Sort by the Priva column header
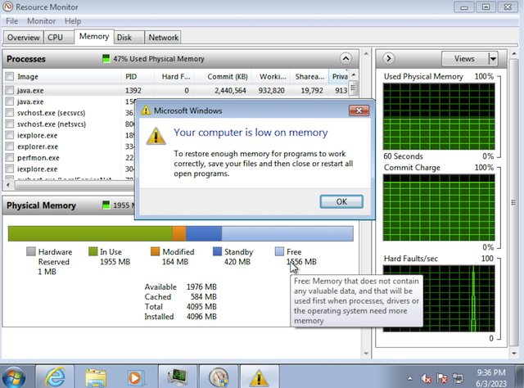The height and width of the screenshot is (388, 524). (339, 76)
